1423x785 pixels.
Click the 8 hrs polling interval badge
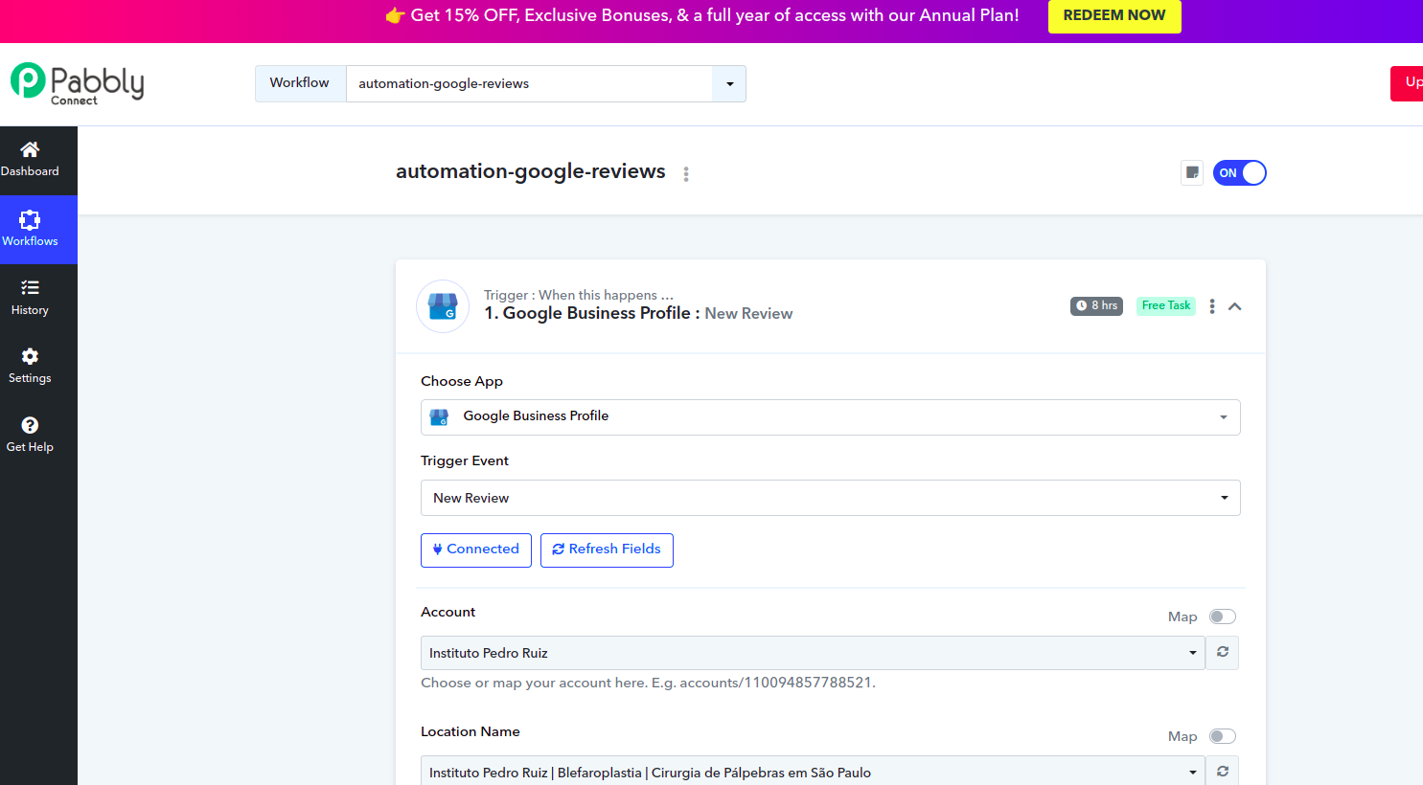[x=1096, y=305]
